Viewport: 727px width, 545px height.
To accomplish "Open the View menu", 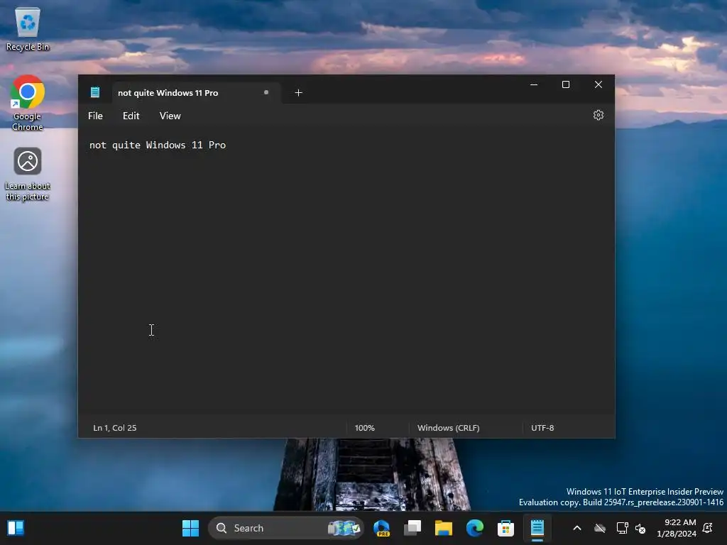I will tap(170, 116).
